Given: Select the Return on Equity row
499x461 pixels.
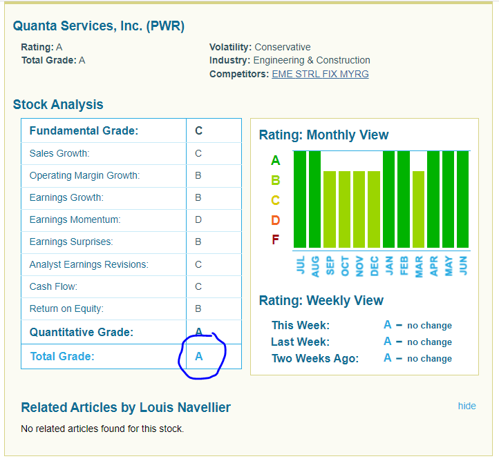Looking at the screenshot, I should (66, 308).
